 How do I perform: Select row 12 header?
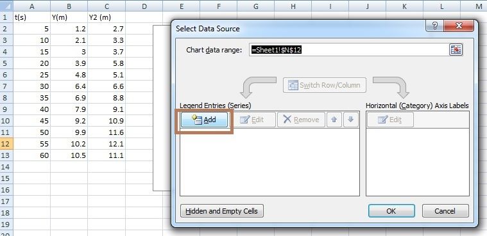pyautogui.click(x=6, y=144)
